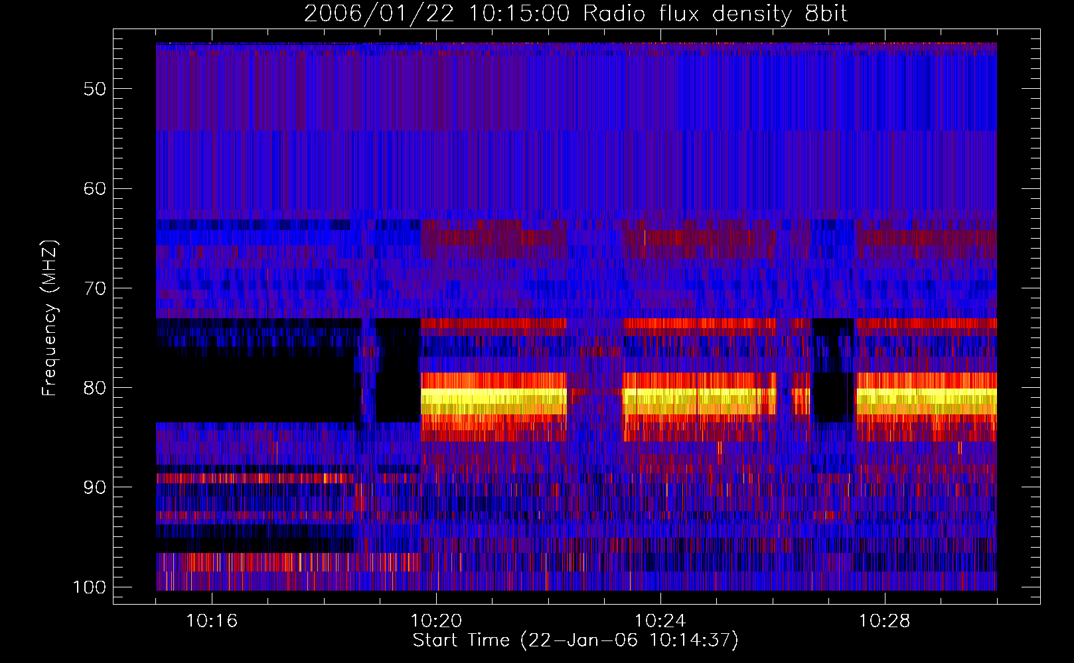The image size is (1074, 663).
Task: Click the 60 MHz frequency tick label
Action: 95,188
